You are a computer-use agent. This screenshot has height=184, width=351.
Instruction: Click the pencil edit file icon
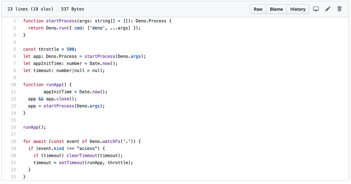click(x=328, y=9)
